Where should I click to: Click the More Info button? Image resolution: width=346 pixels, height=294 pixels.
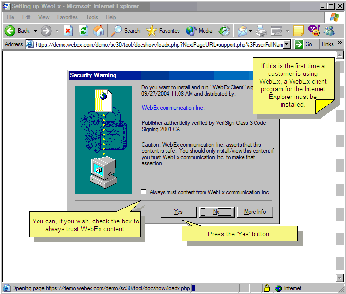[x=255, y=212]
